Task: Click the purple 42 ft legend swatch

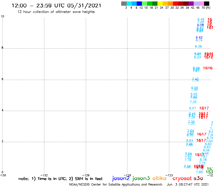Action: pyautogui.click(x=191, y=3)
